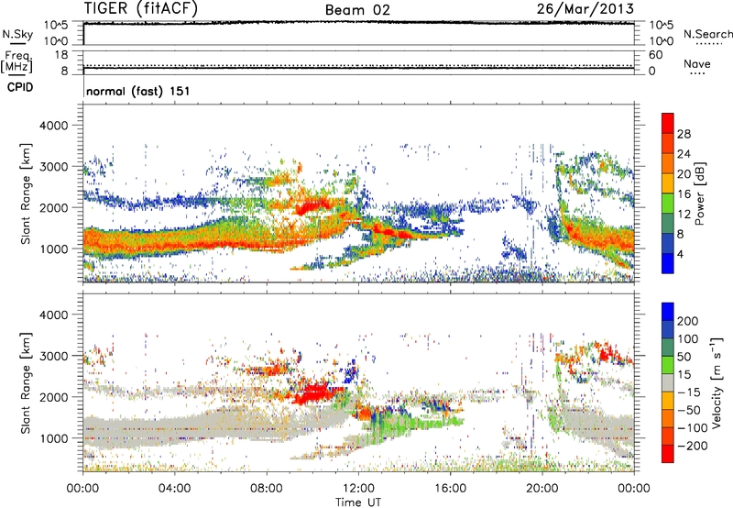The image size is (733, 508).
Task: Click the normal (fast) 151 text
Action: [138, 91]
